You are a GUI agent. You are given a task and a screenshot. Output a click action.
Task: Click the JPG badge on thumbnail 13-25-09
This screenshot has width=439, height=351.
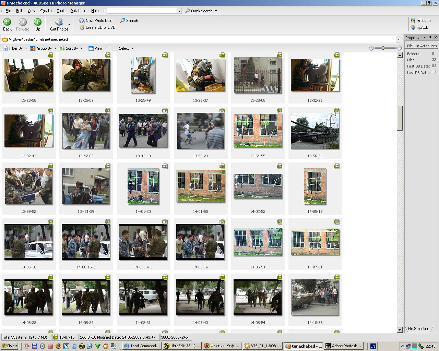coord(108,55)
